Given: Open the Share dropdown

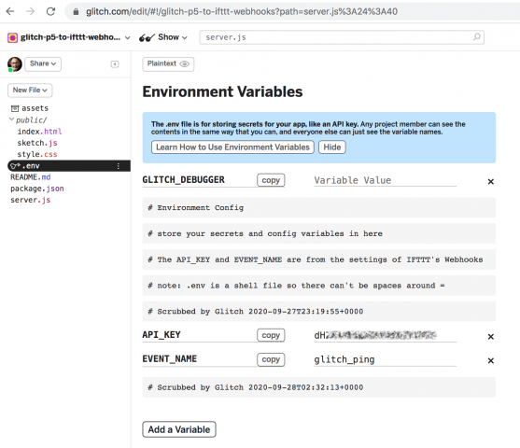Looking at the screenshot, I should coord(43,63).
